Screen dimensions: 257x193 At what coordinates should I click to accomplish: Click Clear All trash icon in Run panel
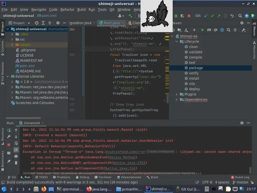tap(16, 163)
